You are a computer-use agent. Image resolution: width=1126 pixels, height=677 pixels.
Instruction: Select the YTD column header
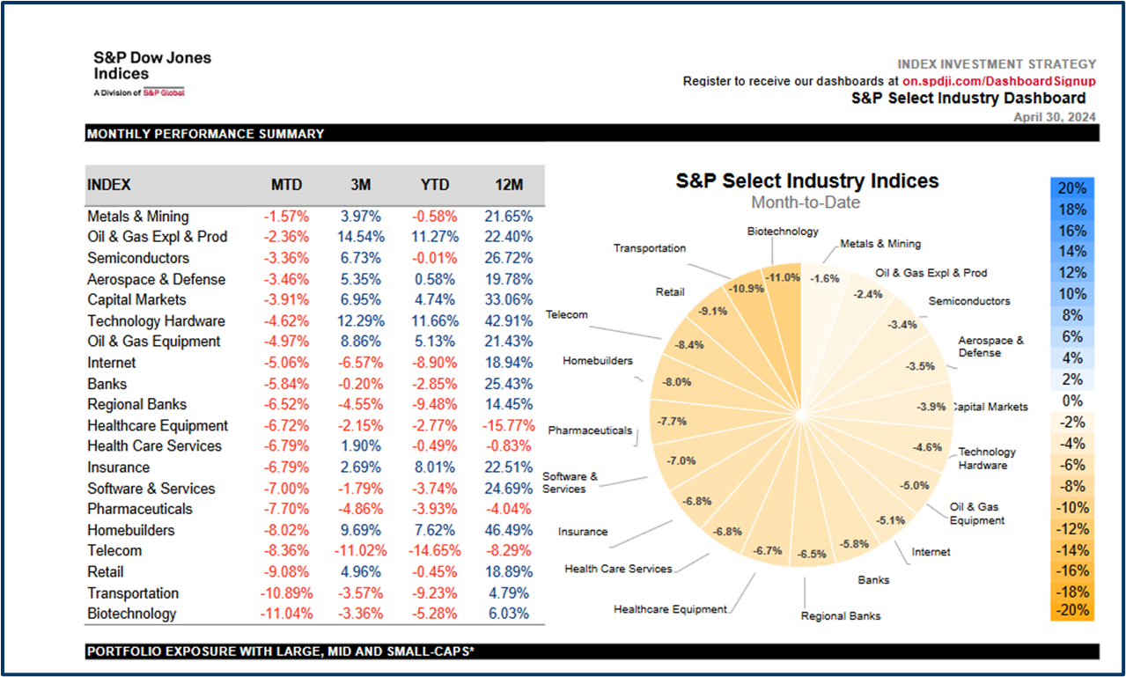[x=435, y=185]
